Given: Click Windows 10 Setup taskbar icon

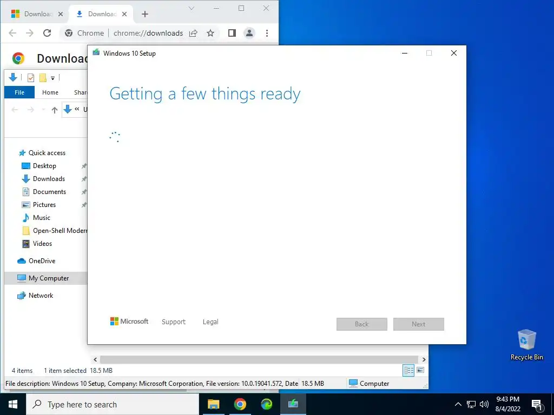Looking at the screenshot, I should [x=293, y=404].
